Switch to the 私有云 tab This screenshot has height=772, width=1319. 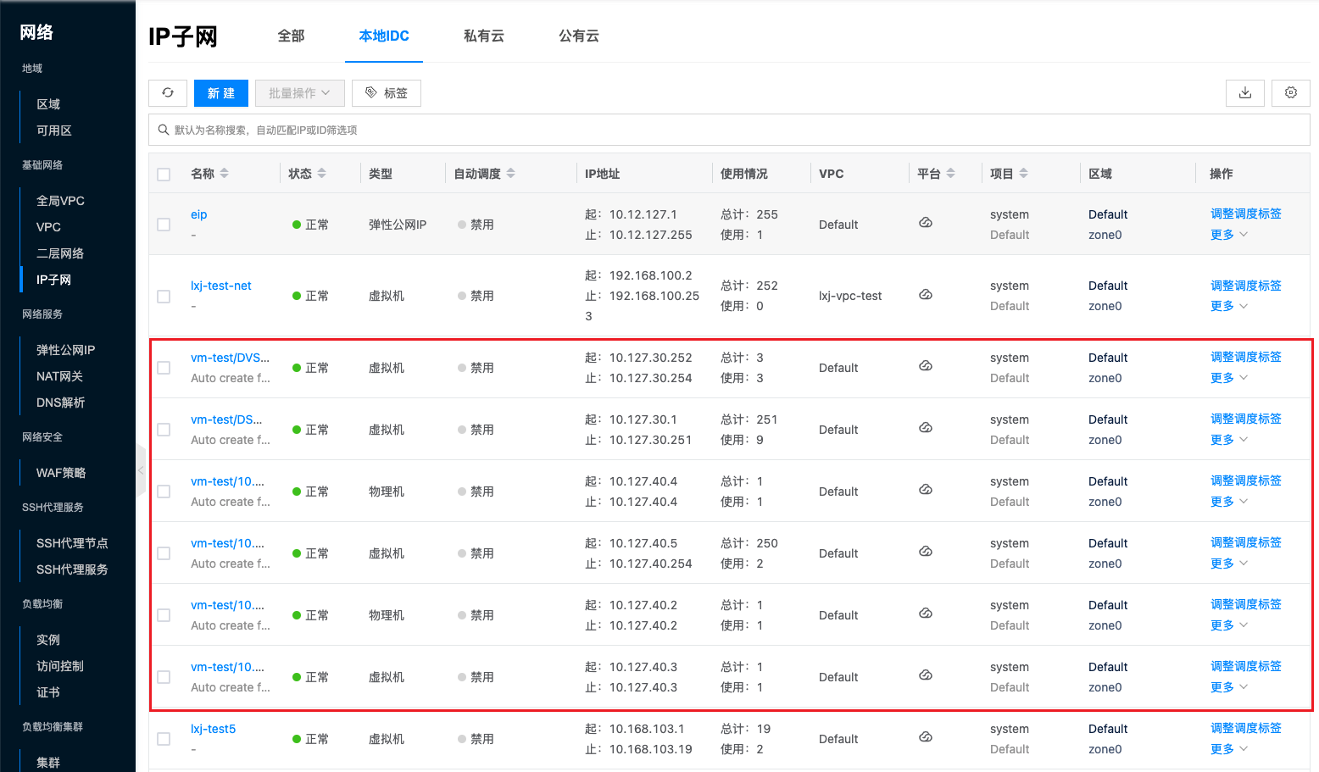coord(483,36)
